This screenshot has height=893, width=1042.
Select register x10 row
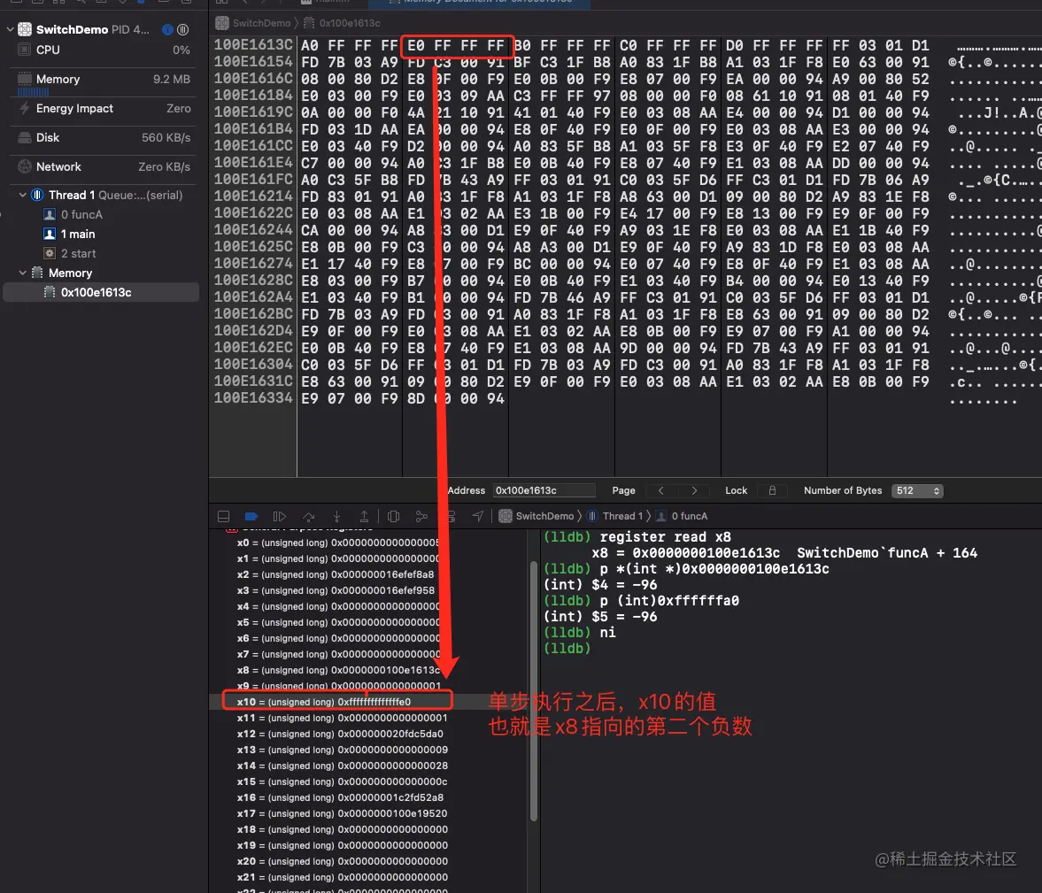tap(368, 703)
